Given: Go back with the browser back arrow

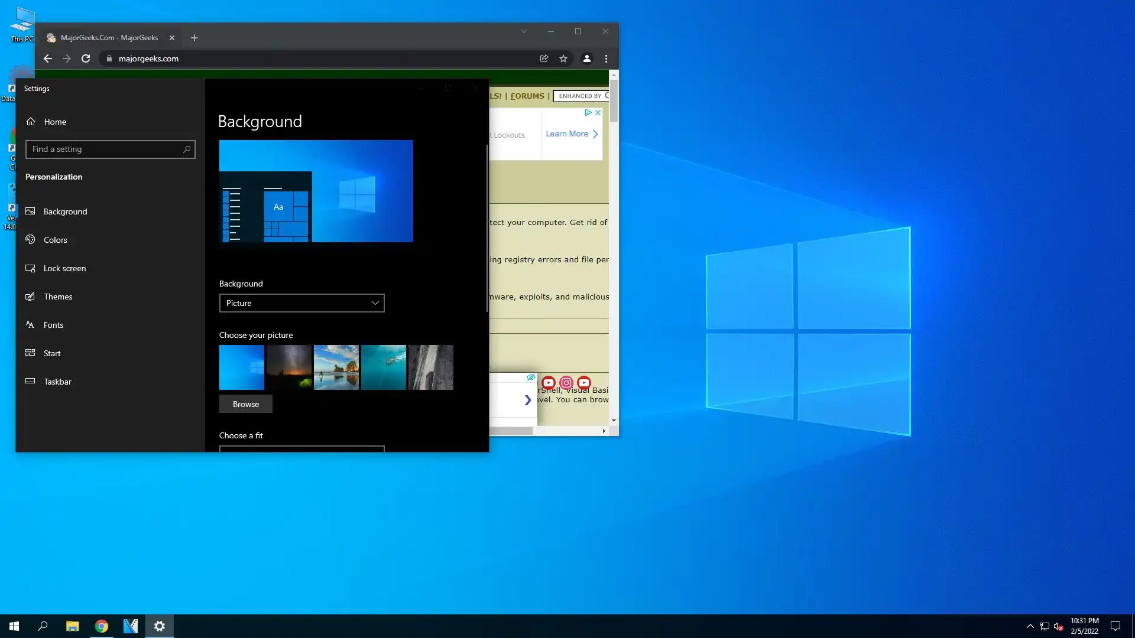Looking at the screenshot, I should [x=48, y=58].
